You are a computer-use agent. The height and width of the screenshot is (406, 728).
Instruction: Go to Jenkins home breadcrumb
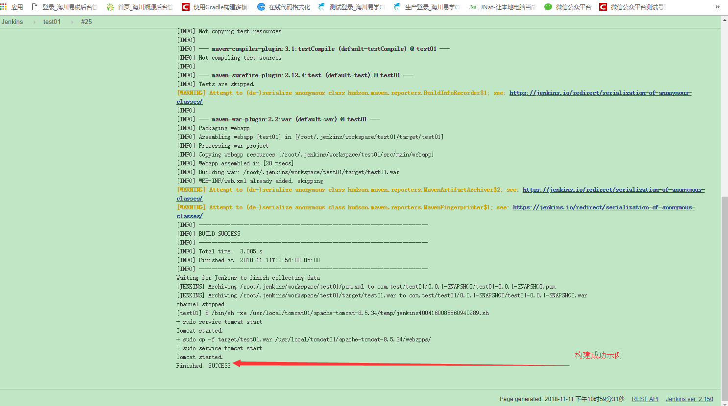(12, 22)
